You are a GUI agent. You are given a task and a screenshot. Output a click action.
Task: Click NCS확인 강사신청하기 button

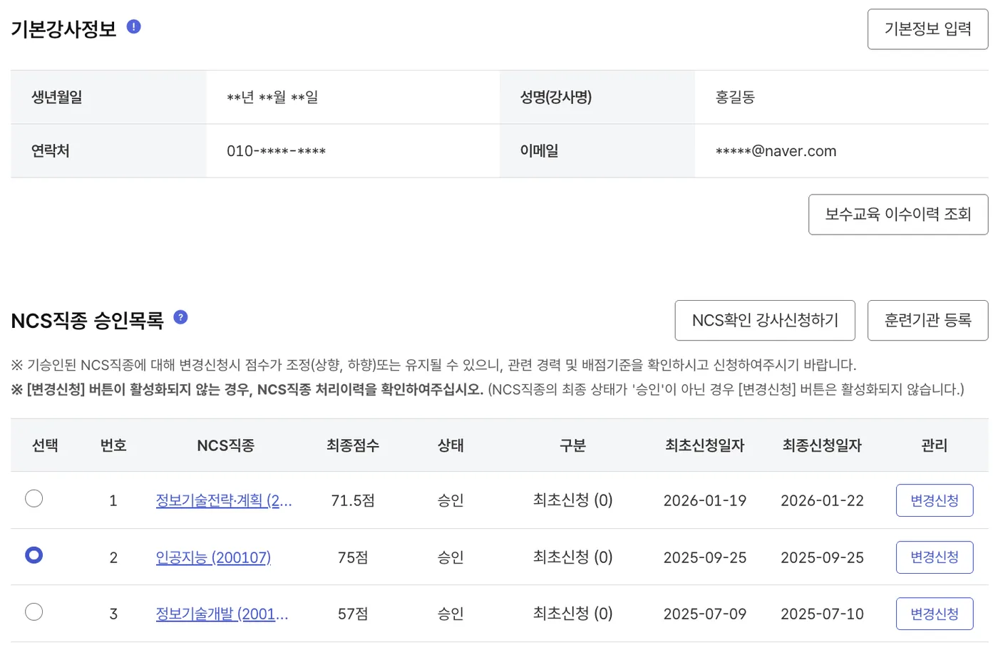point(765,321)
